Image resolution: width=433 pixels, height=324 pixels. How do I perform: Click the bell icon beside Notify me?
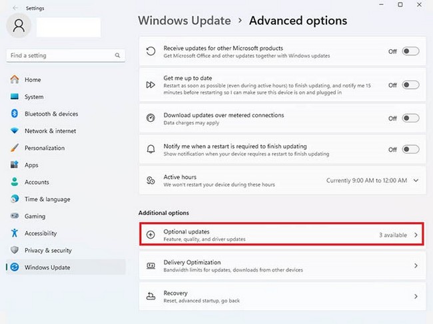click(x=151, y=149)
